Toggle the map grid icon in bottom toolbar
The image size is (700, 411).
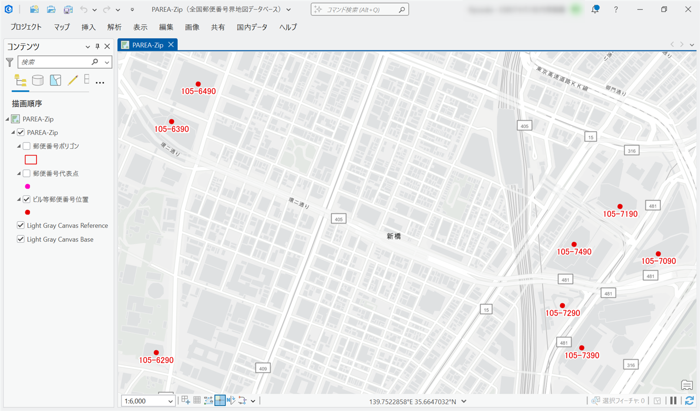(x=197, y=400)
